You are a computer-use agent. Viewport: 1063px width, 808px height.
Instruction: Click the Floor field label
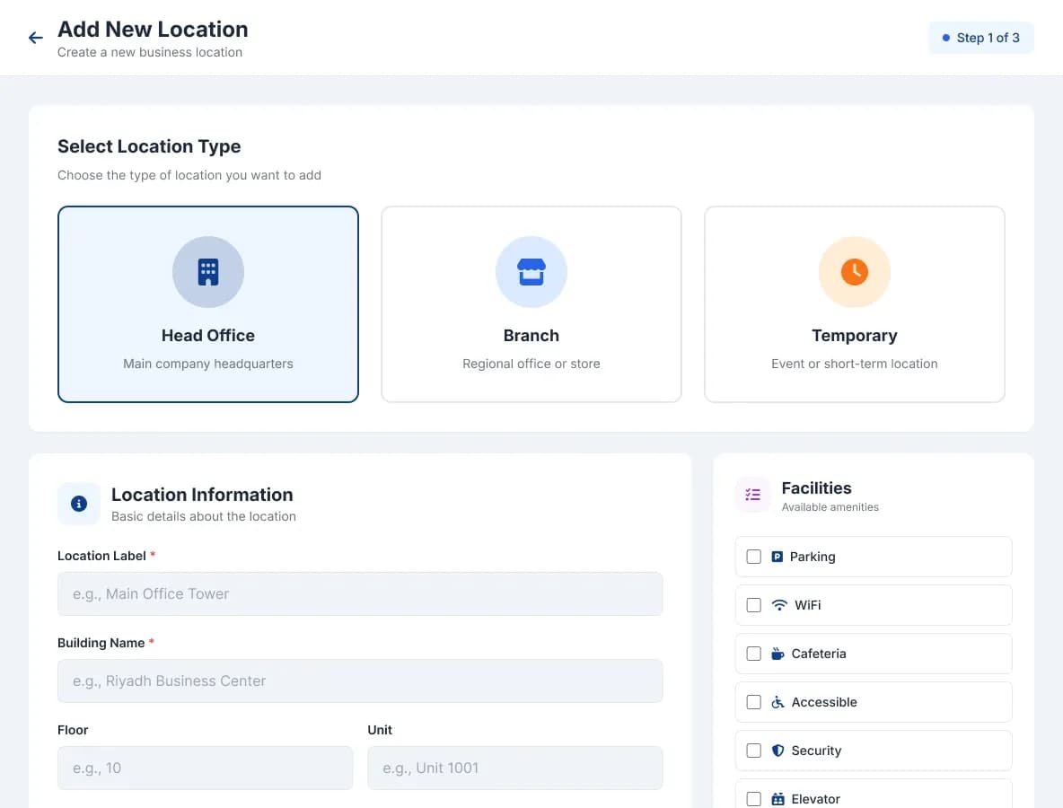[x=73, y=730]
